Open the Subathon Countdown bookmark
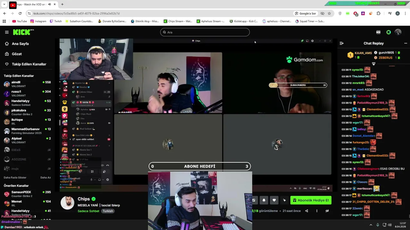410x230 pixels. (x=79, y=21)
